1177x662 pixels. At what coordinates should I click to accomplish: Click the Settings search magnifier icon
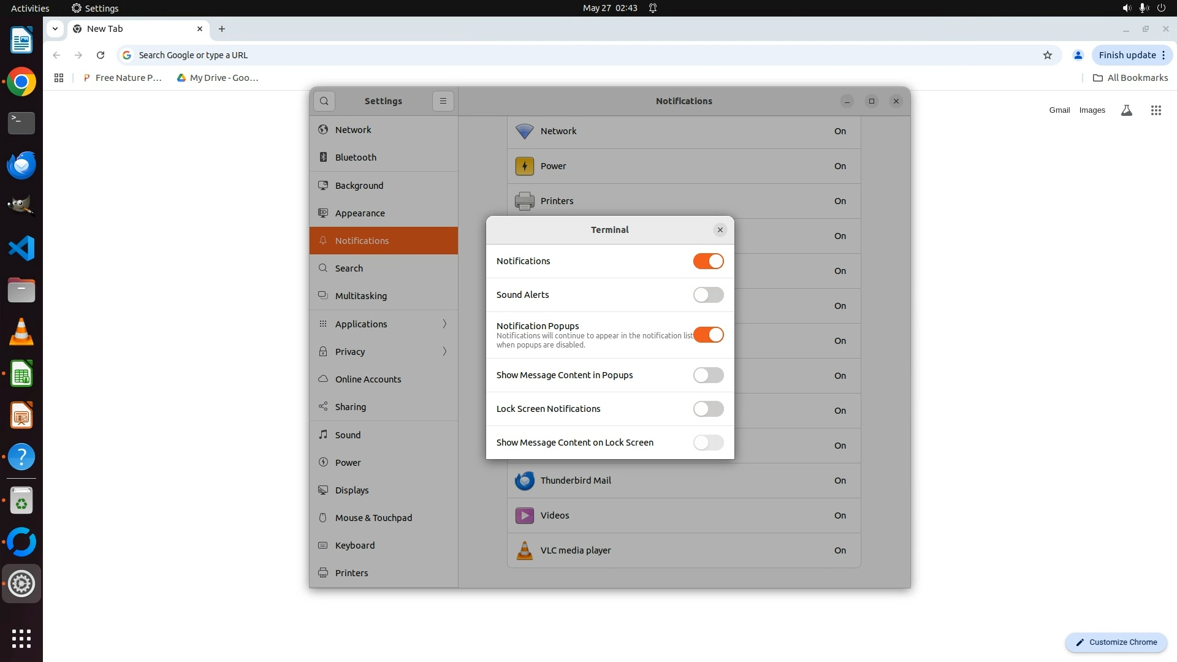tap(324, 101)
